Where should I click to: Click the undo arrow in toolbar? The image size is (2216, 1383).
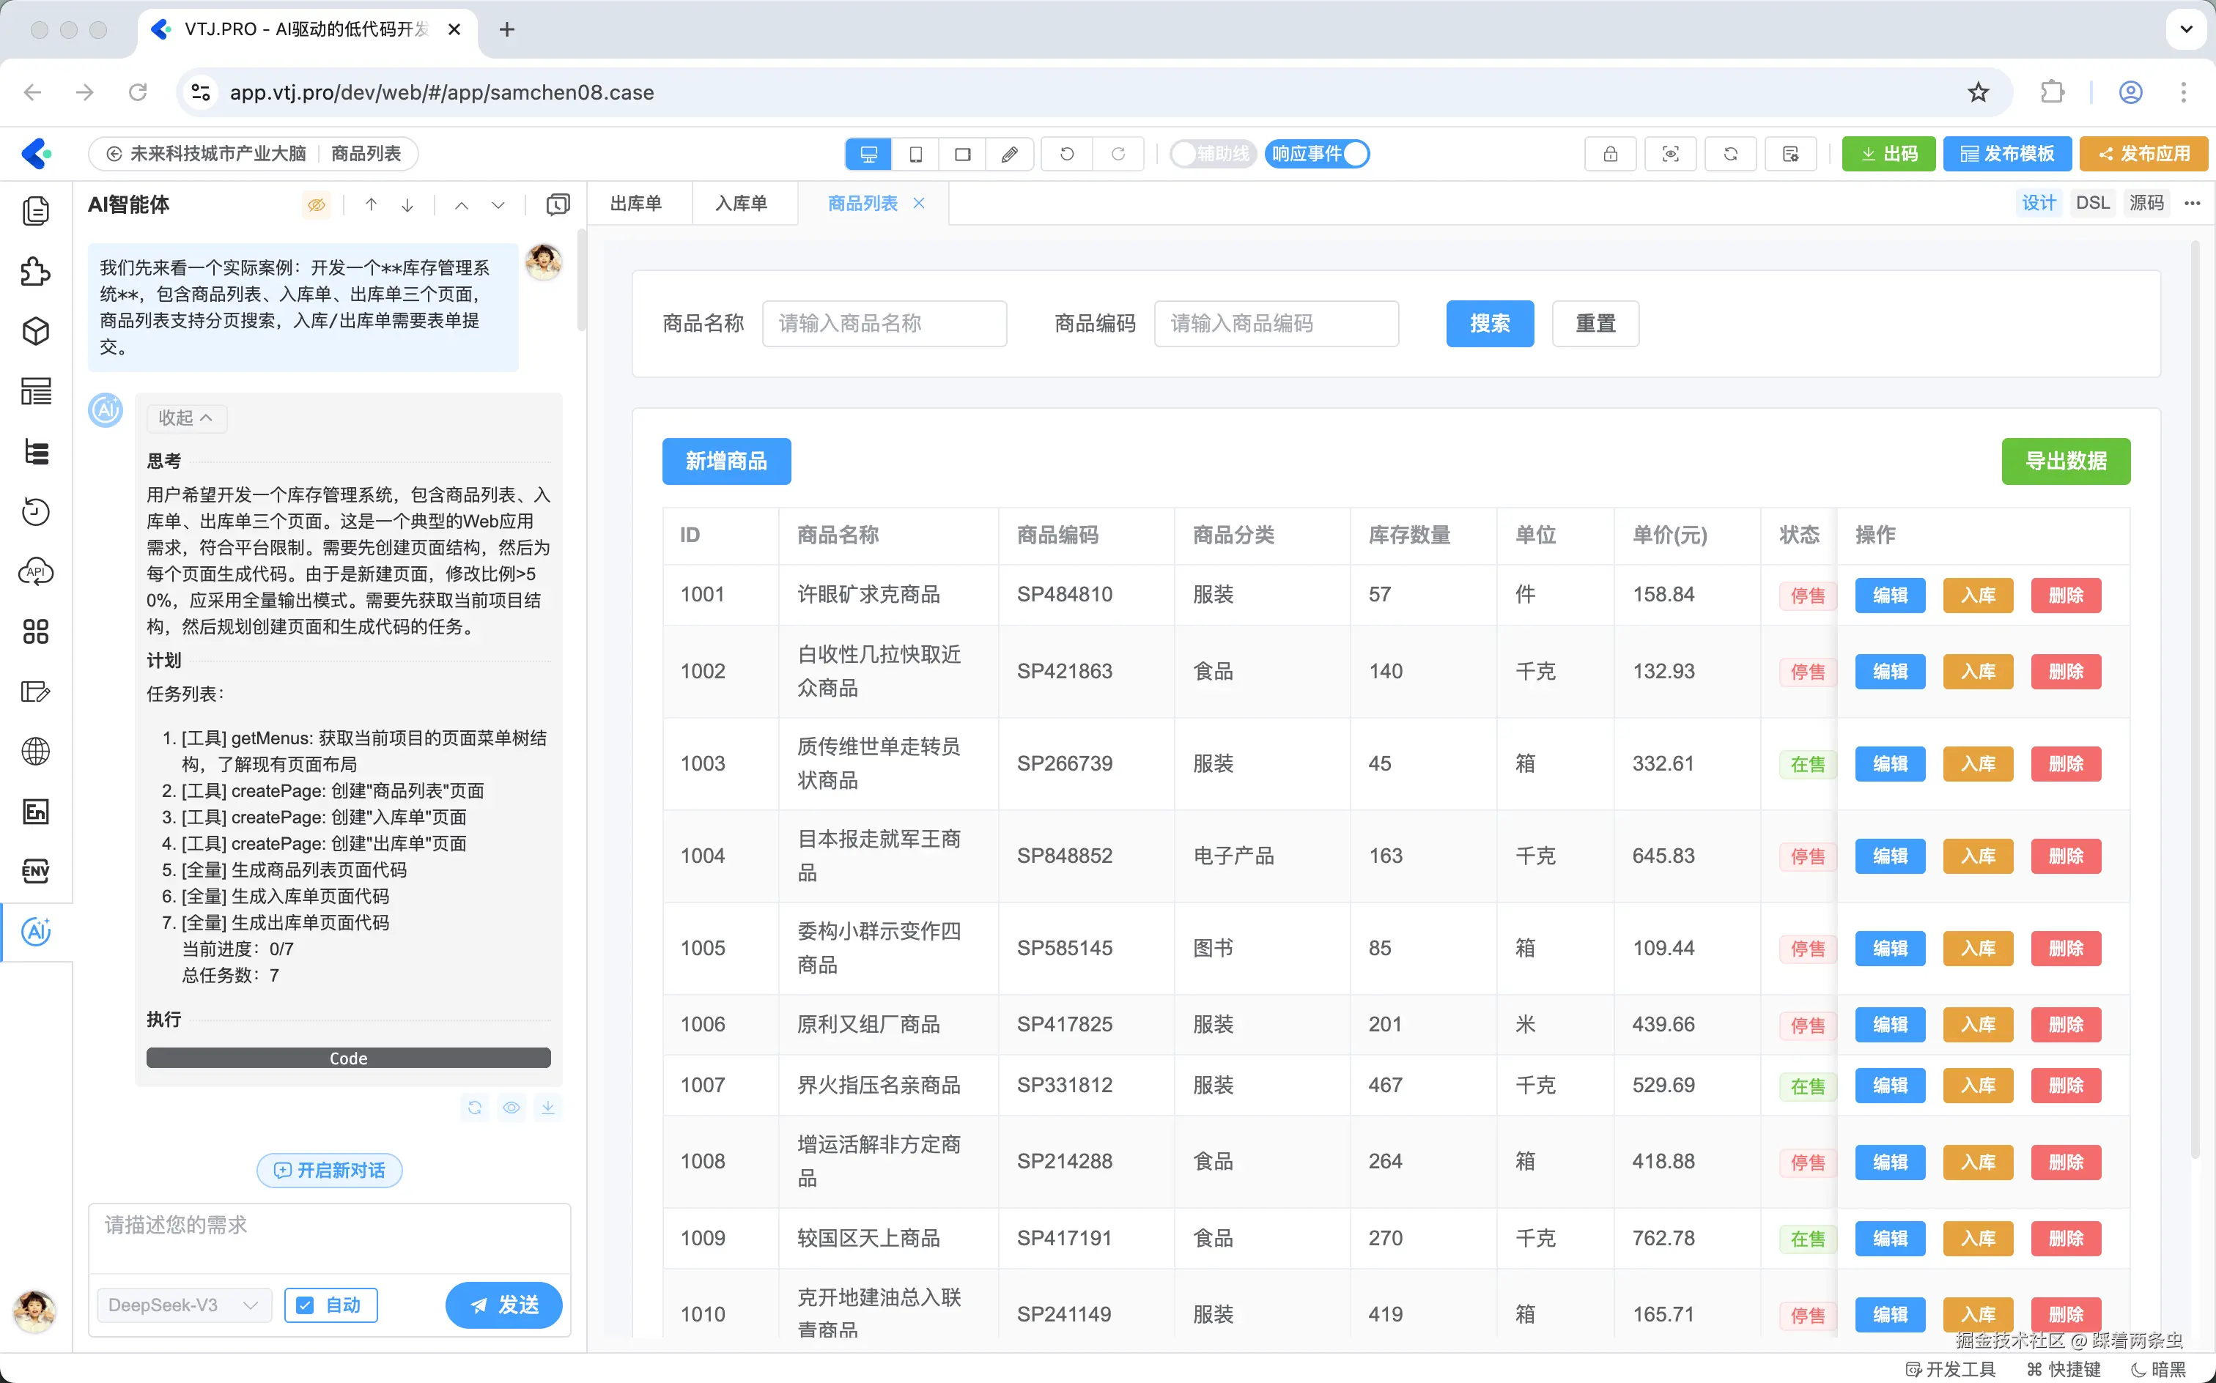1067,154
